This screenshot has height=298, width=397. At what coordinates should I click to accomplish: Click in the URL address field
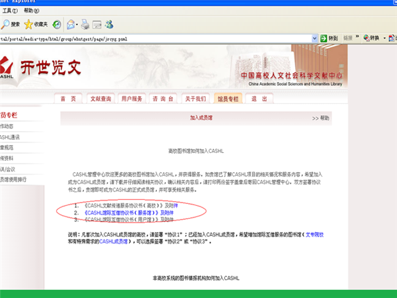(155, 39)
